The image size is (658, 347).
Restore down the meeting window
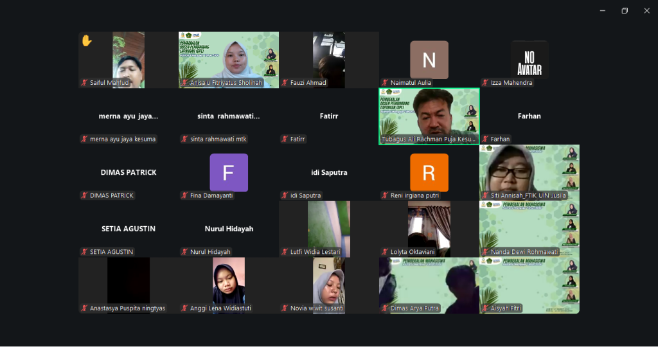click(624, 10)
